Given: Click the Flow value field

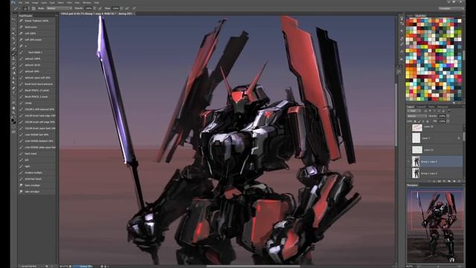Looking at the screenshot, I should 115,8.
